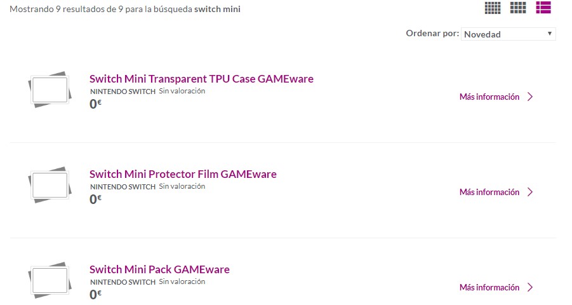
Task: Click the Protector Film product thumbnail
Action: [x=48, y=186]
